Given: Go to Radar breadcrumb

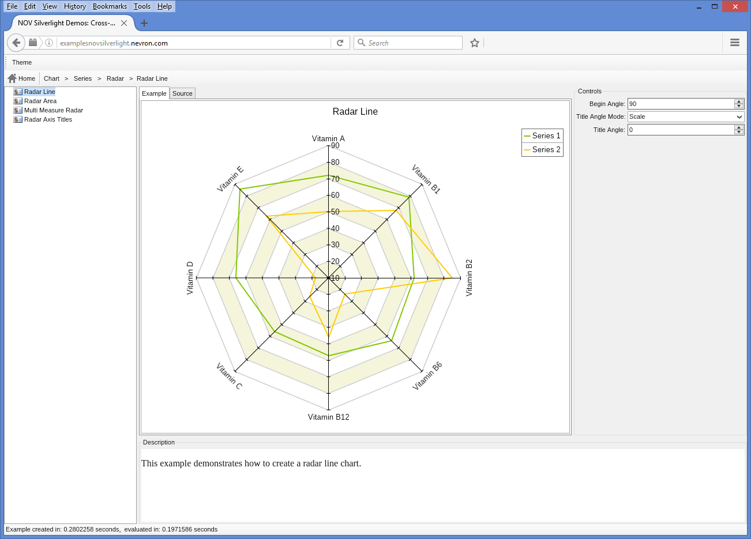Looking at the screenshot, I should (x=115, y=78).
